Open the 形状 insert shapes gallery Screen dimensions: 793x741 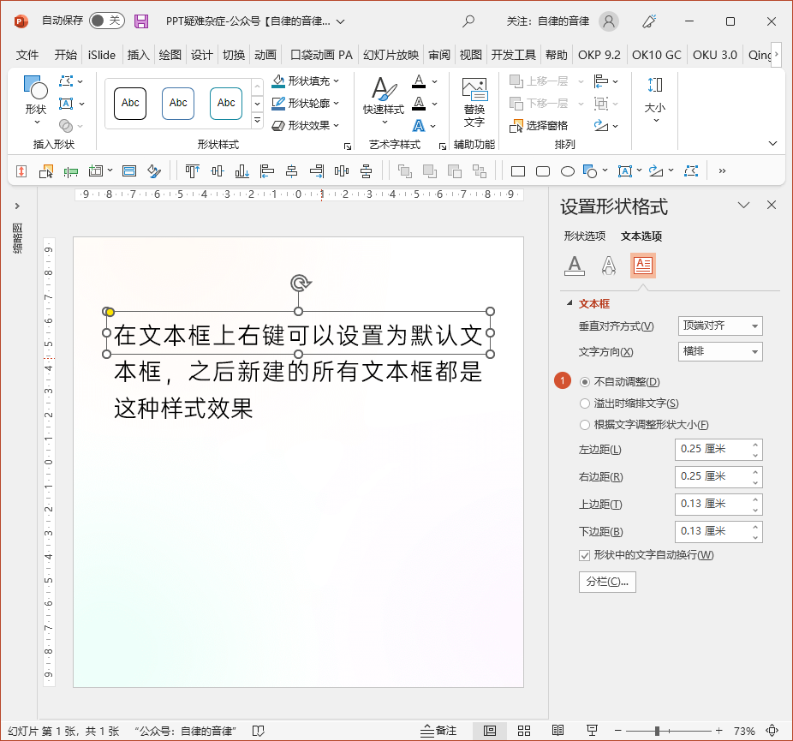coord(36,100)
